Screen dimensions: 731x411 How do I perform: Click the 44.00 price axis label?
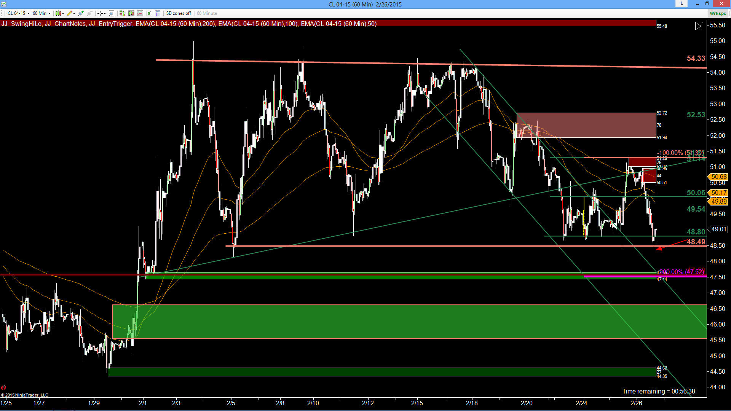coord(718,387)
